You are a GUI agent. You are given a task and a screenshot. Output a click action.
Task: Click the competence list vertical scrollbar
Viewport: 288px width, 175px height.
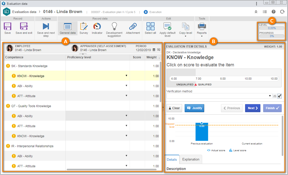coord(161,82)
